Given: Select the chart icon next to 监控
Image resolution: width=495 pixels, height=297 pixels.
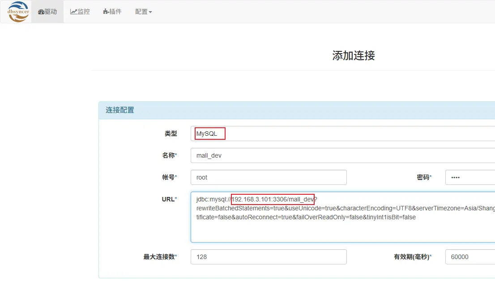Looking at the screenshot, I should click(x=74, y=12).
